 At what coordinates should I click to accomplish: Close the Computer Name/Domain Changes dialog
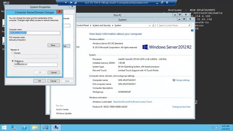pyautogui.click(x=59, y=12)
